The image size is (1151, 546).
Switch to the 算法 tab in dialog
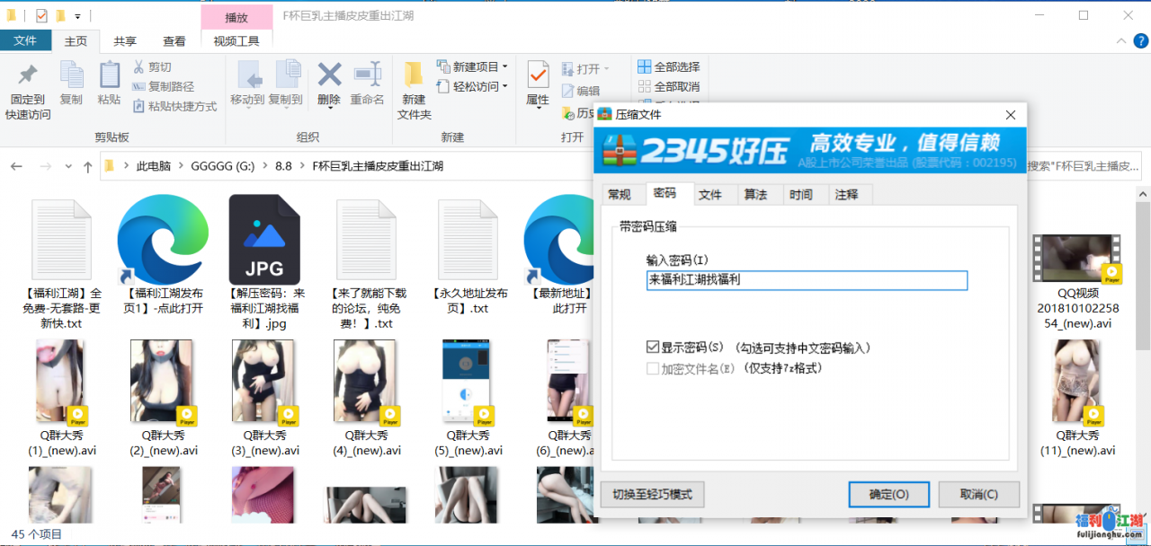click(x=755, y=195)
